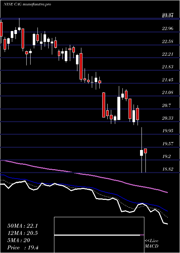The height and width of the screenshot is (253, 180).
Task: Click the 22.96 price axis label
Action: 168,29
